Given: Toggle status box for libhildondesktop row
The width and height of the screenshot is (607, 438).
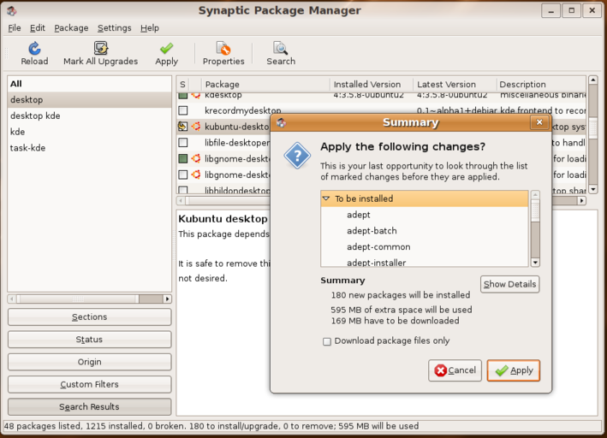Looking at the screenshot, I should (x=183, y=190).
